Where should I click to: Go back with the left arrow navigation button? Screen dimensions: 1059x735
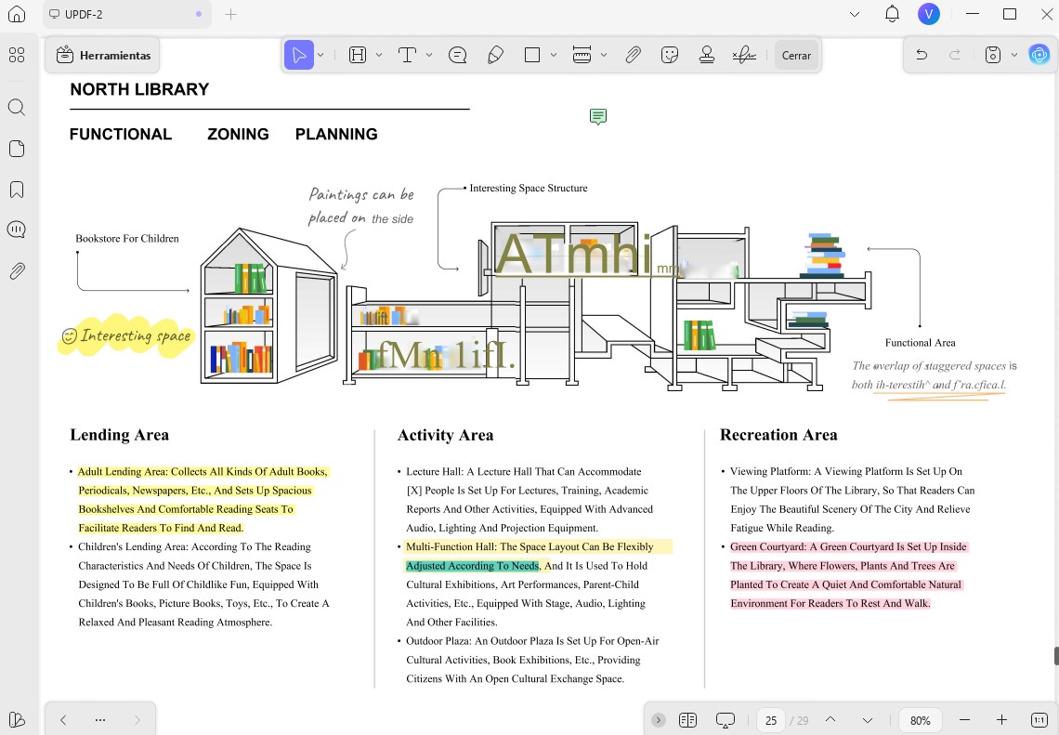pyautogui.click(x=63, y=720)
